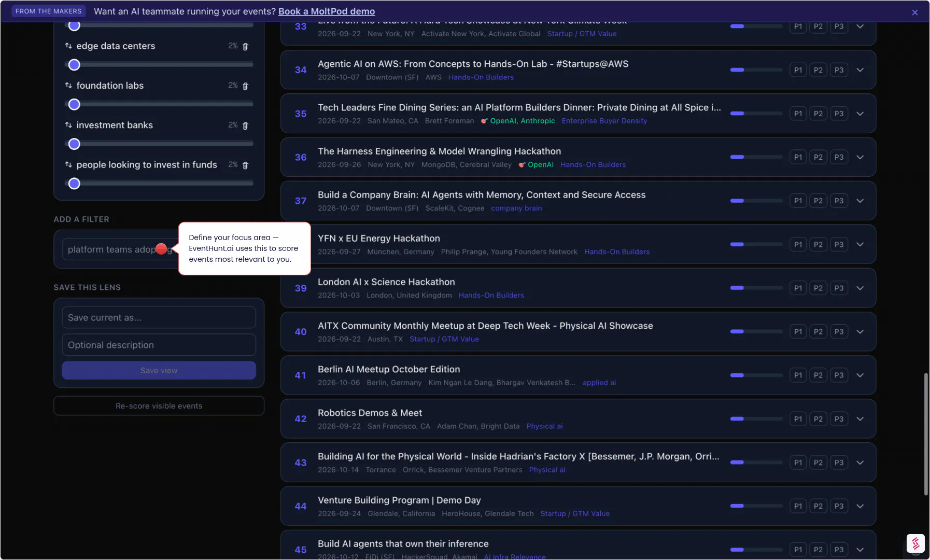The height and width of the screenshot is (560, 930).
Task: Remove the investment banks filter
Action: (x=245, y=125)
